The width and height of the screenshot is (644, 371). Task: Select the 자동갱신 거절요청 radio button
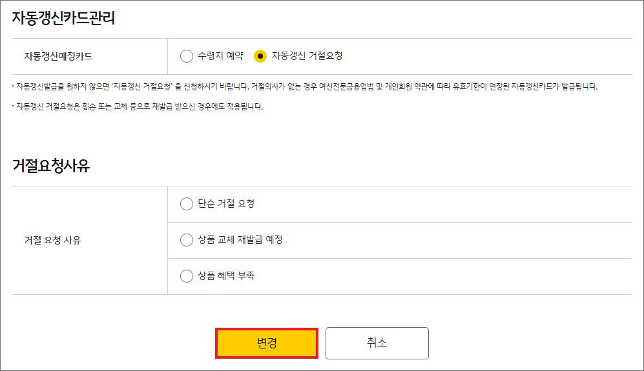260,56
